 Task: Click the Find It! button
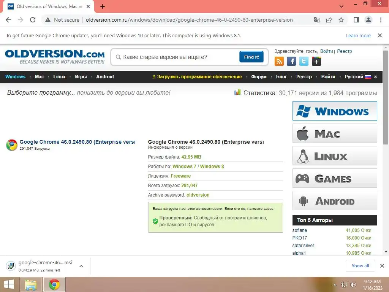[251, 57]
